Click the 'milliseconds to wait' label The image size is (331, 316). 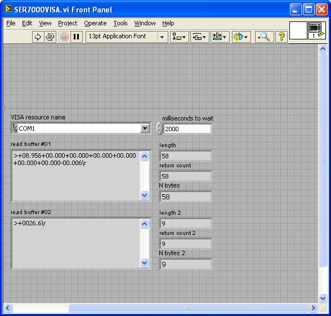[187, 118]
